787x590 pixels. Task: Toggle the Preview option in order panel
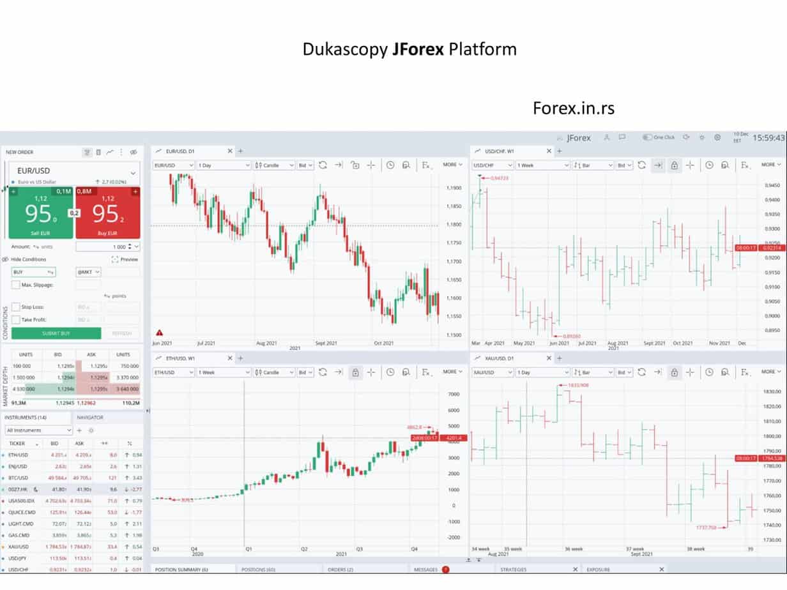(x=125, y=259)
